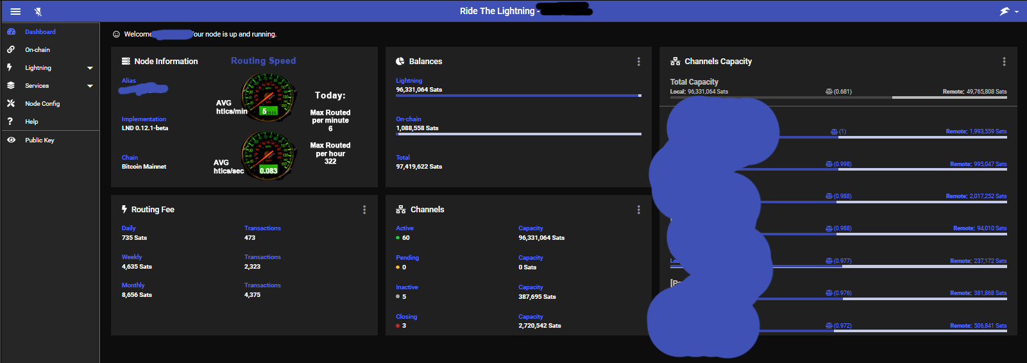Click the Active channels label
Image resolution: width=1027 pixels, height=363 pixels.
coord(405,228)
